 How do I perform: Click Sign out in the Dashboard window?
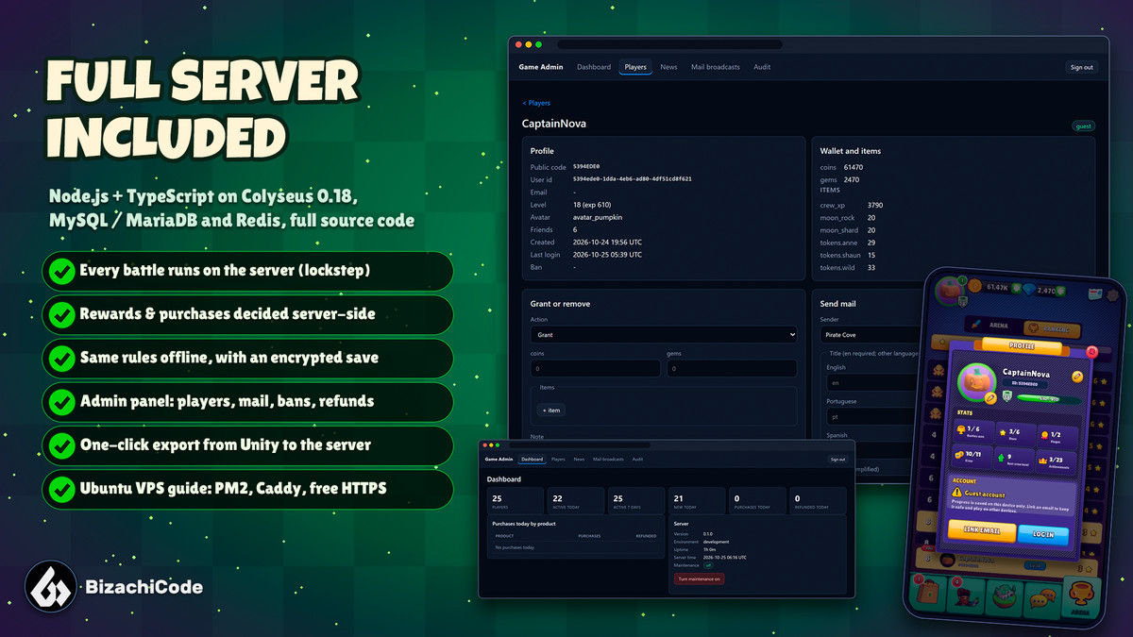[x=837, y=460]
